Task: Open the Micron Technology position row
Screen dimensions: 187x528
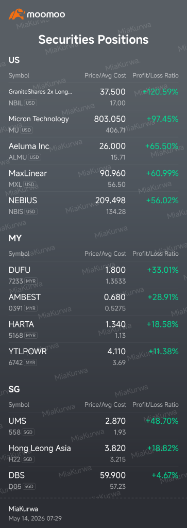Action: pos(94,124)
